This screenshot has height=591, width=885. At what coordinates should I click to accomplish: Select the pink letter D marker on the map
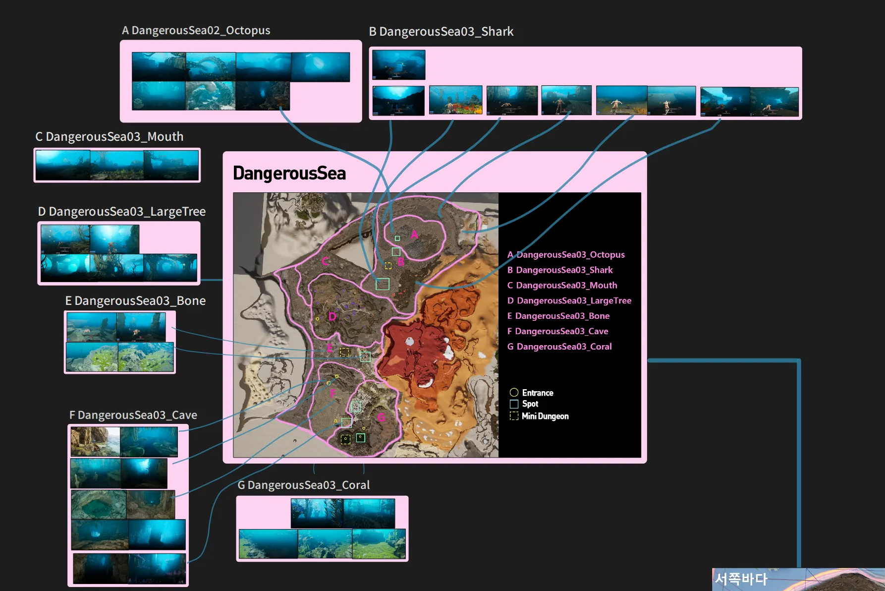(x=332, y=317)
